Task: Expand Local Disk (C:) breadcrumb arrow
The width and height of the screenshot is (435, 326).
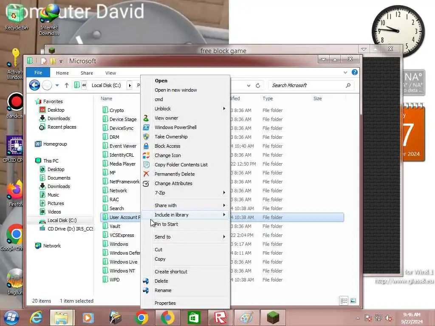Action: pyautogui.click(x=130, y=85)
